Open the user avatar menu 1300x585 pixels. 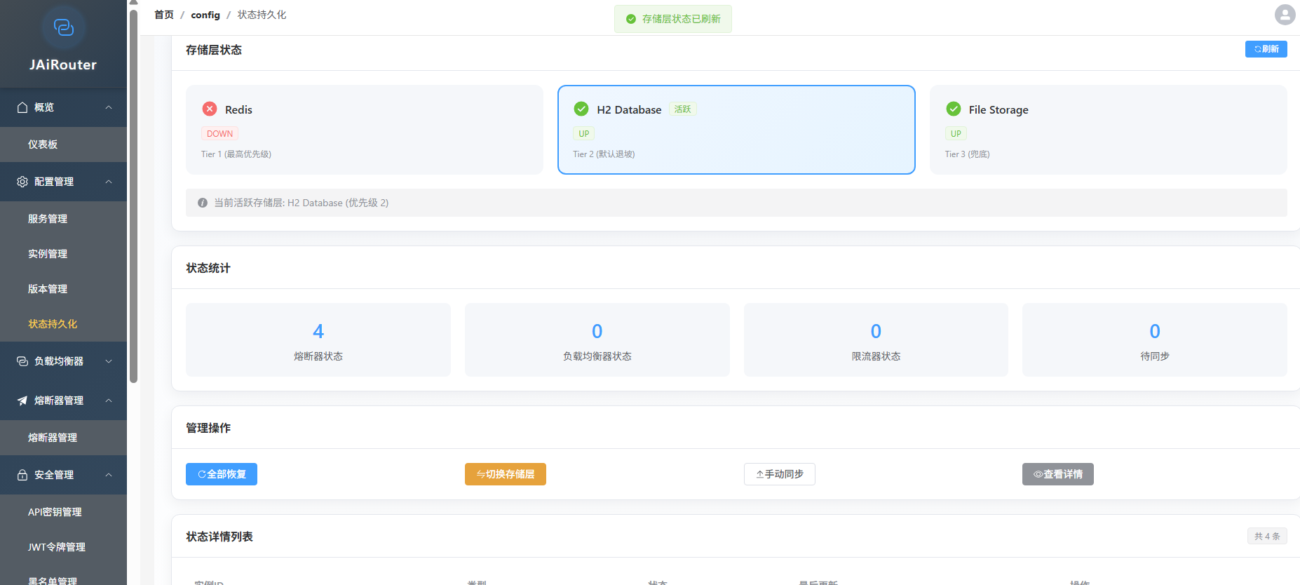(x=1285, y=15)
